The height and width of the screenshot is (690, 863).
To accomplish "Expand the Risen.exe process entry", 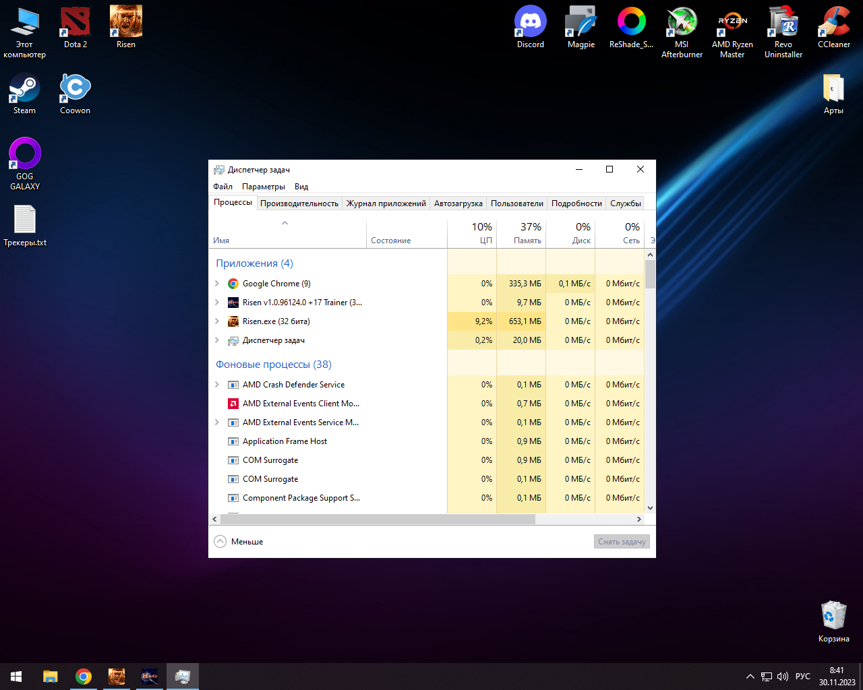I will (x=217, y=321).
